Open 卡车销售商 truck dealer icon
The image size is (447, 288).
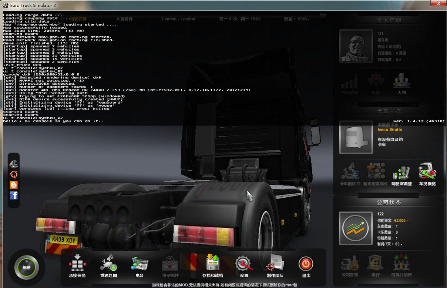[x=350, y=174]
